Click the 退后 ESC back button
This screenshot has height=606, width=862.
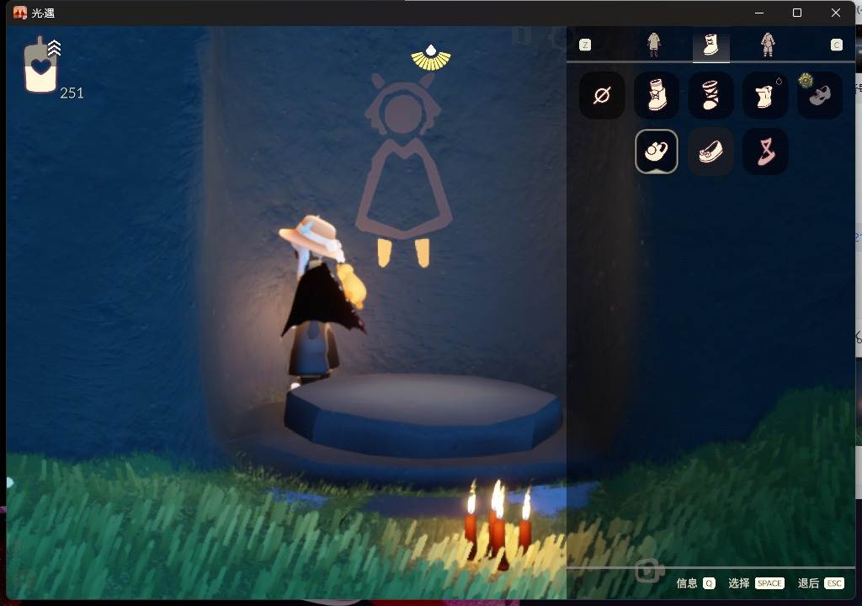pyautogui.click(x=821, y=583)
